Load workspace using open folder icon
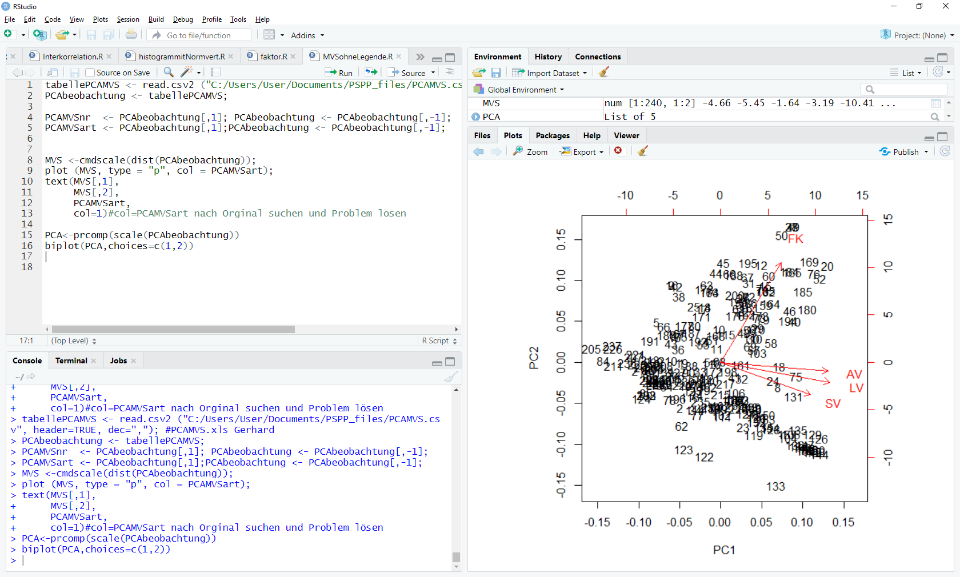This screenshot has height=577, width=960. [x=479, y=73]
